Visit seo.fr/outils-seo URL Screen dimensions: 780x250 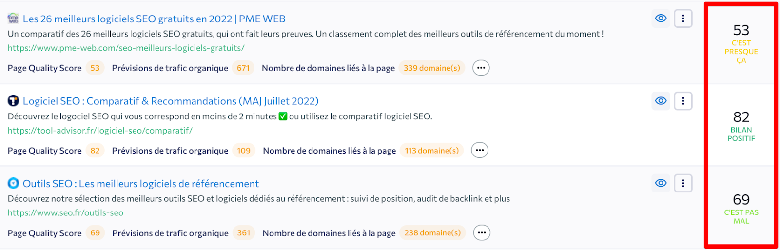[65, 212]
